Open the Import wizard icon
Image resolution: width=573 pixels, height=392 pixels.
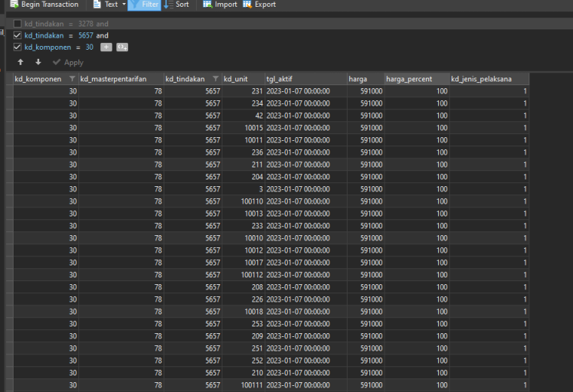pos(207,5)
